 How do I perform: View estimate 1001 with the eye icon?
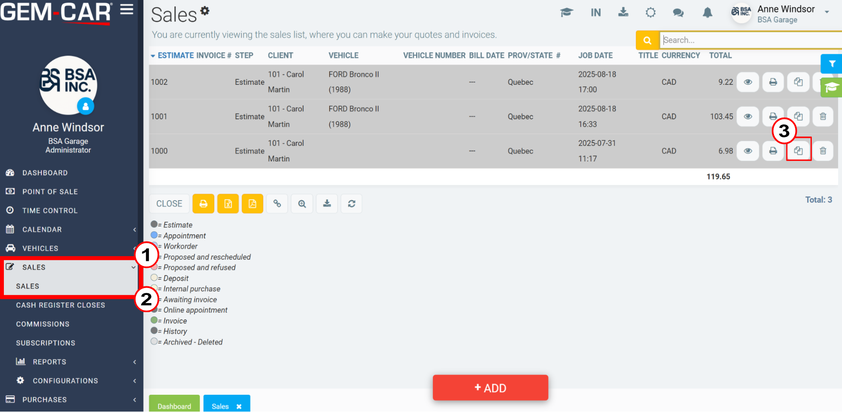[x=748, y=116]
